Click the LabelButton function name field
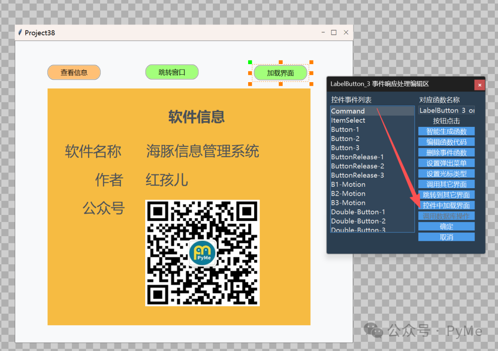Image resolution: width=498 pixels, height=351 pixels. (x=446, y=110)
